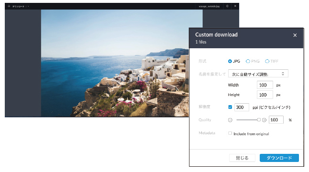309x172 pixels.
Task: Close the image preview viewer
Action: click(x=235, y=6)
